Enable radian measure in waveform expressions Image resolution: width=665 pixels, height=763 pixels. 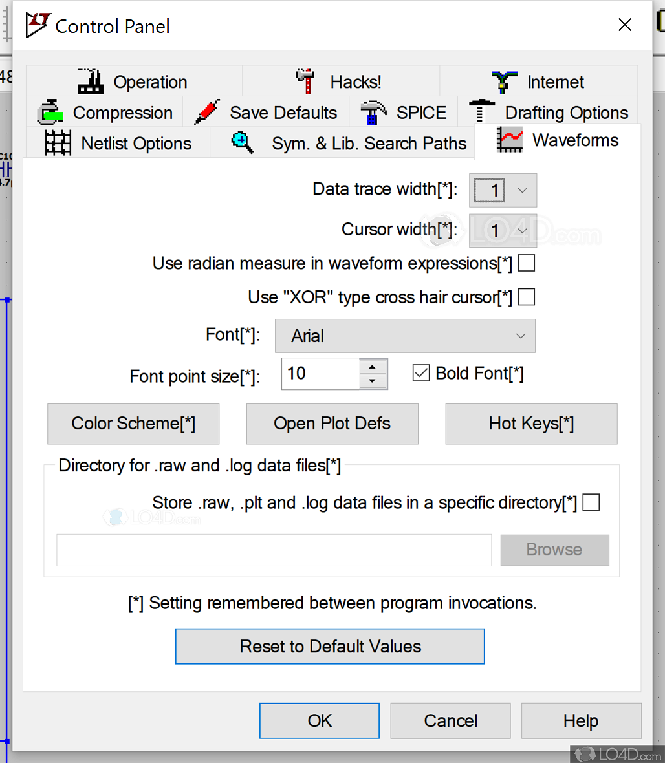coord(526,263)
